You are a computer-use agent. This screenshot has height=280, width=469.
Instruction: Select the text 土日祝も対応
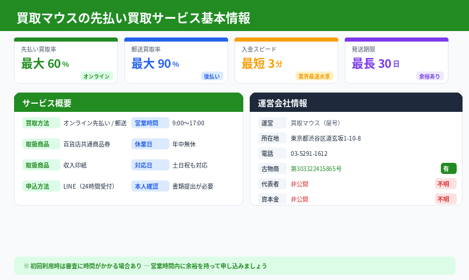(190, 165)
